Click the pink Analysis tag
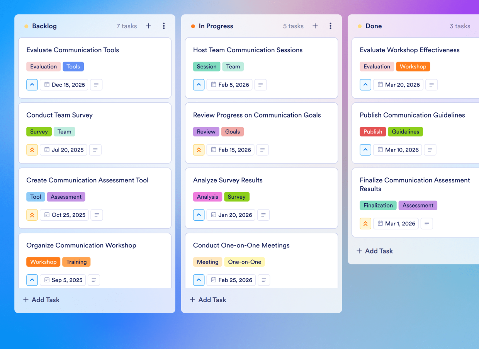479x349 pixels. click(207, 197)
